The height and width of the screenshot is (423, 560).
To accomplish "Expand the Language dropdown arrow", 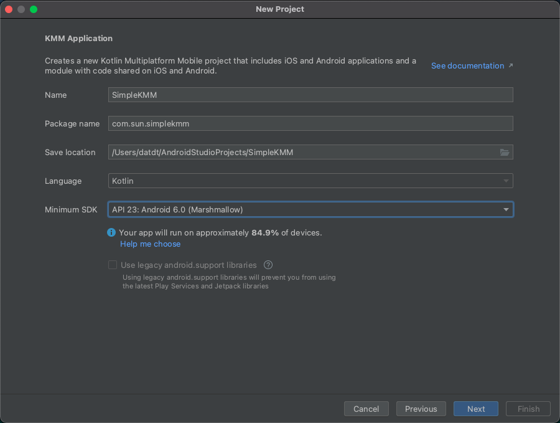I will [x=506, y=181].
